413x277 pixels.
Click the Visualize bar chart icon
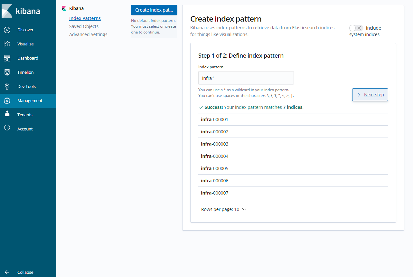(7, 44)
